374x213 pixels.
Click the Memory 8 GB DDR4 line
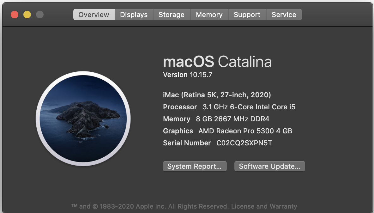(x=216, y=119)
